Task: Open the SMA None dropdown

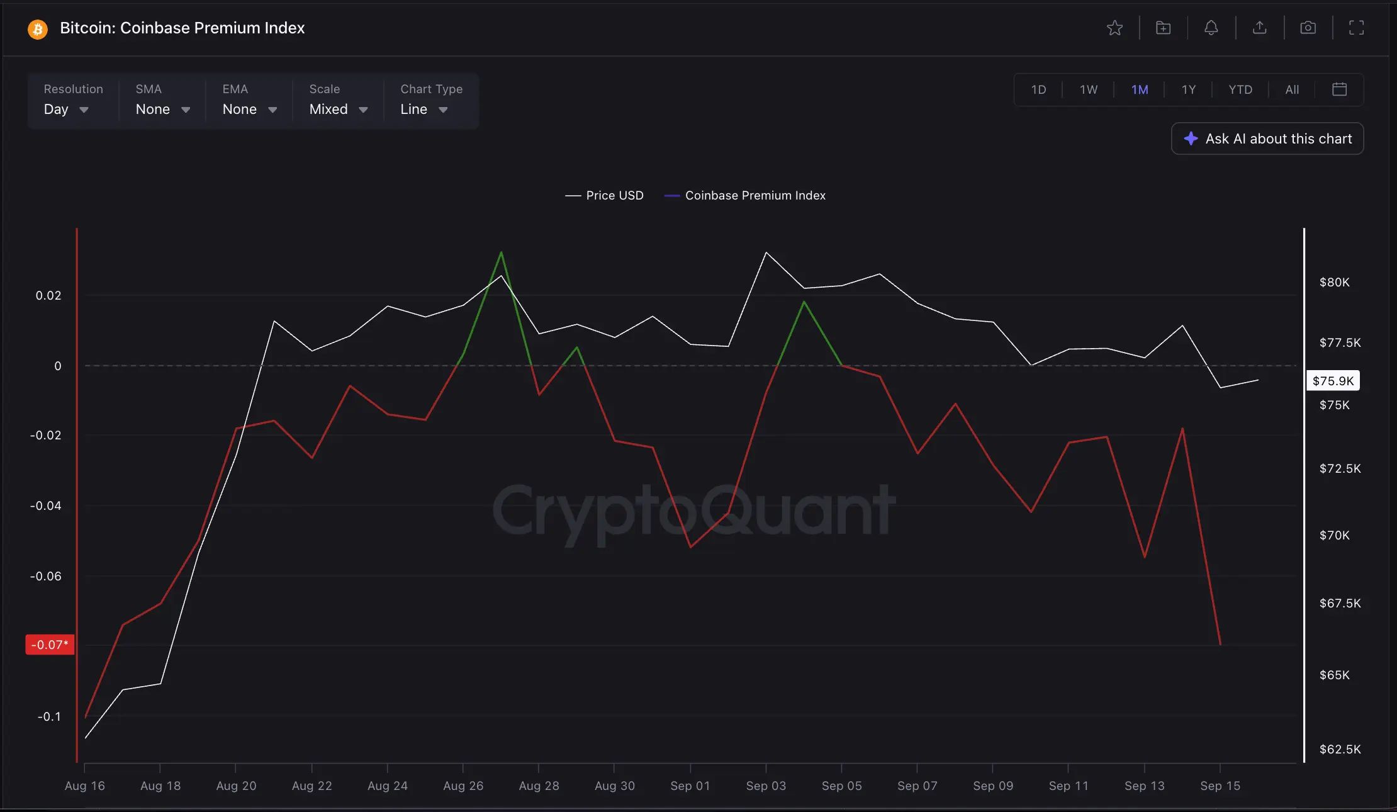Action: point(162,101)
